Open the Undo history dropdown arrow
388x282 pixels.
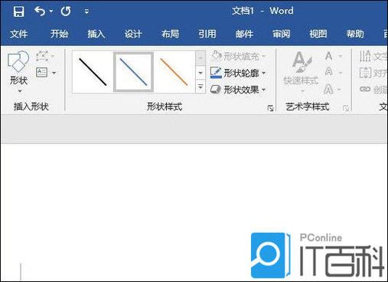51,11
